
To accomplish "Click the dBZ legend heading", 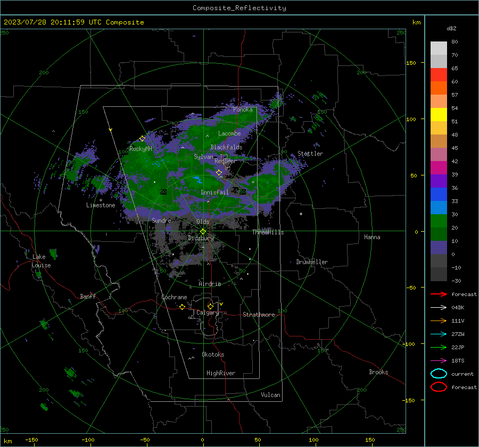I will (x=451, y=28).
